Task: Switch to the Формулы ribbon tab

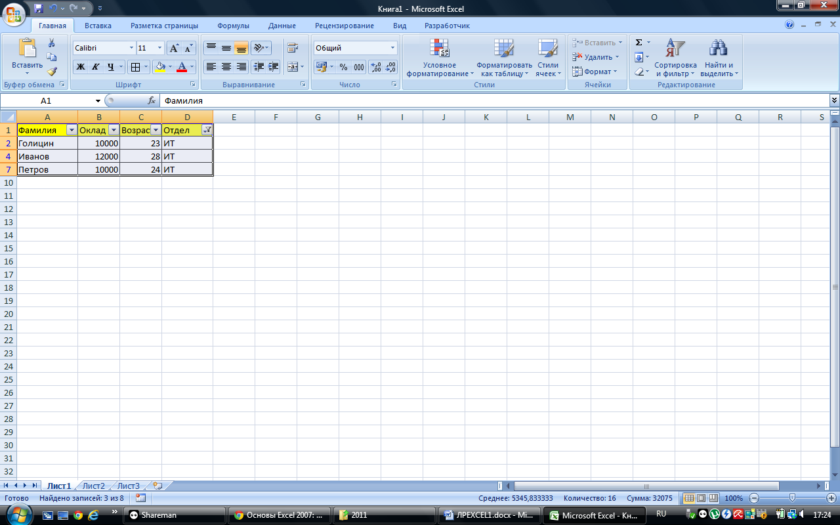Action: pos(233,26)
